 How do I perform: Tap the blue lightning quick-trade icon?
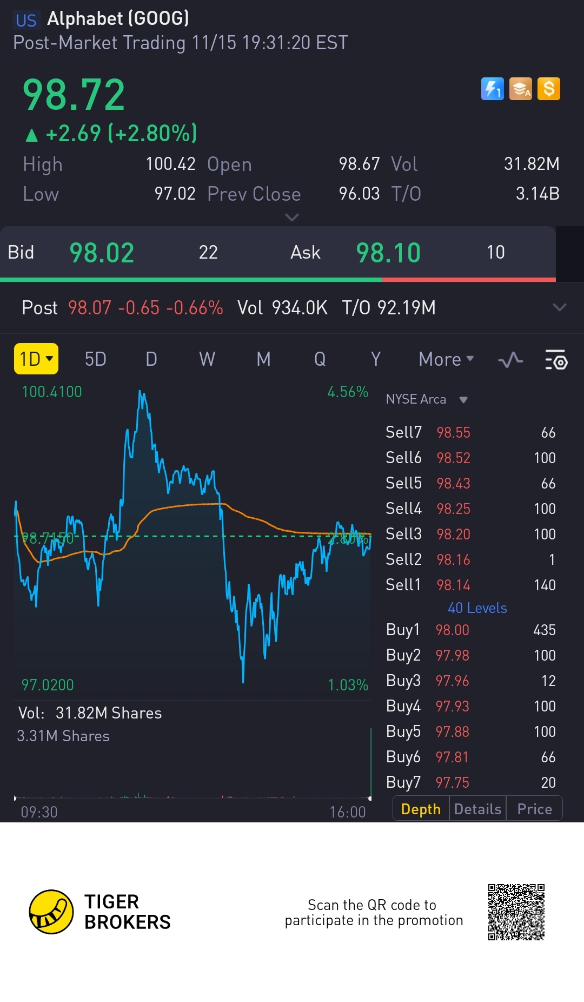point(492,89)
